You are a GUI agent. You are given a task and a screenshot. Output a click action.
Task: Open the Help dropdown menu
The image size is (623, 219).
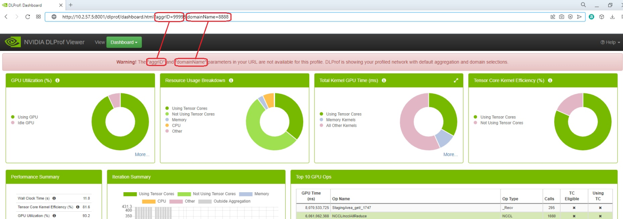pyautogui.click(x=610, y=42)
